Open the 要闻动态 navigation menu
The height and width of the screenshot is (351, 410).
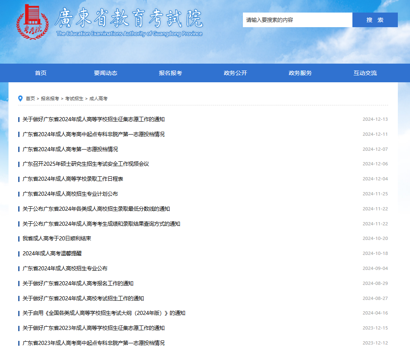[x=106, y=73]
